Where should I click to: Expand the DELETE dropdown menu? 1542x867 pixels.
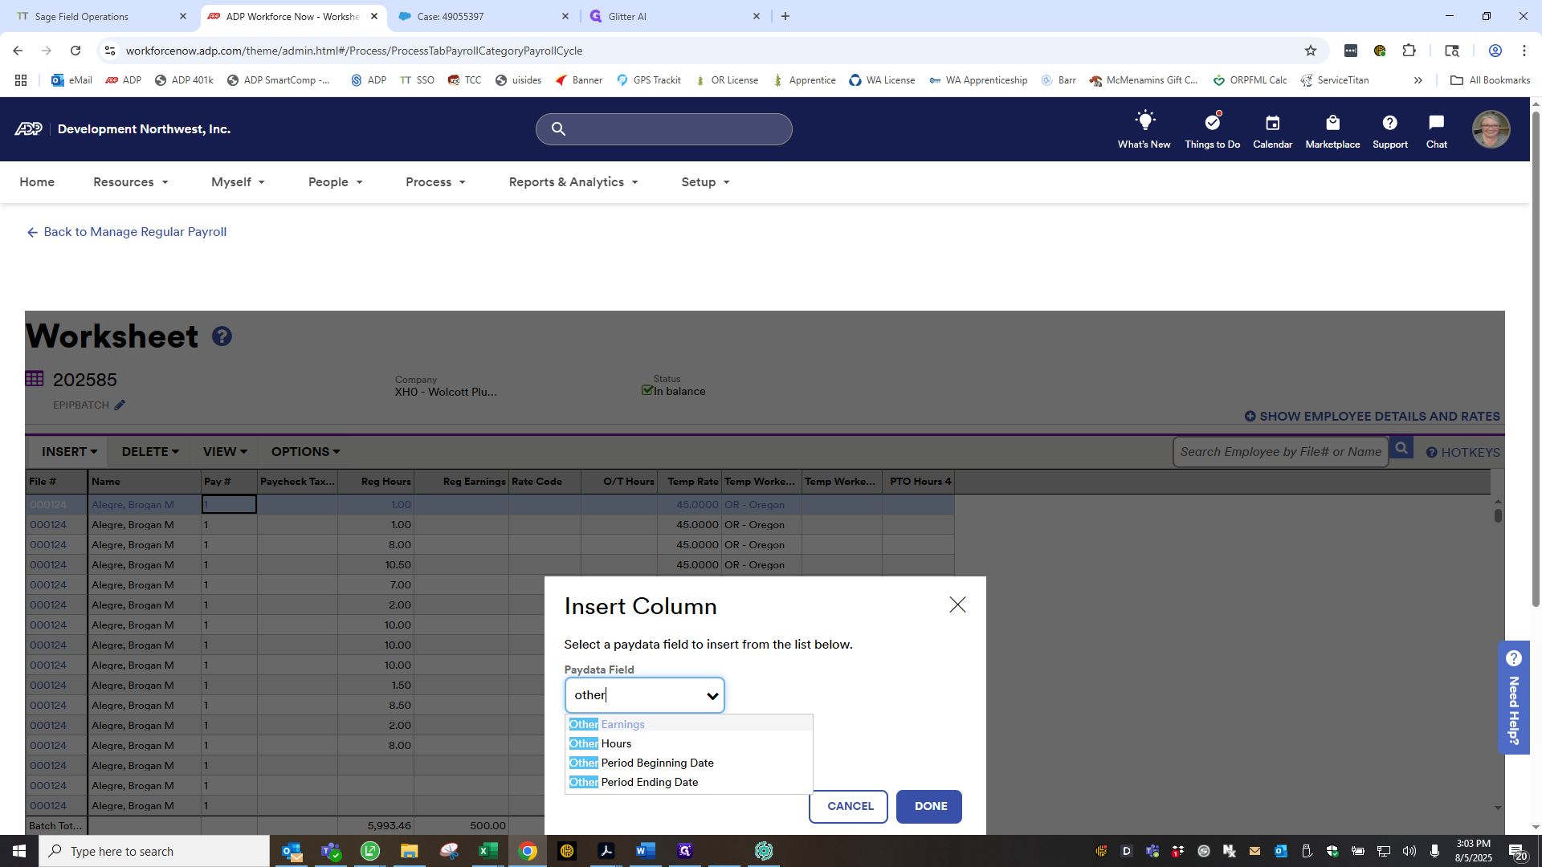point(150,452)
